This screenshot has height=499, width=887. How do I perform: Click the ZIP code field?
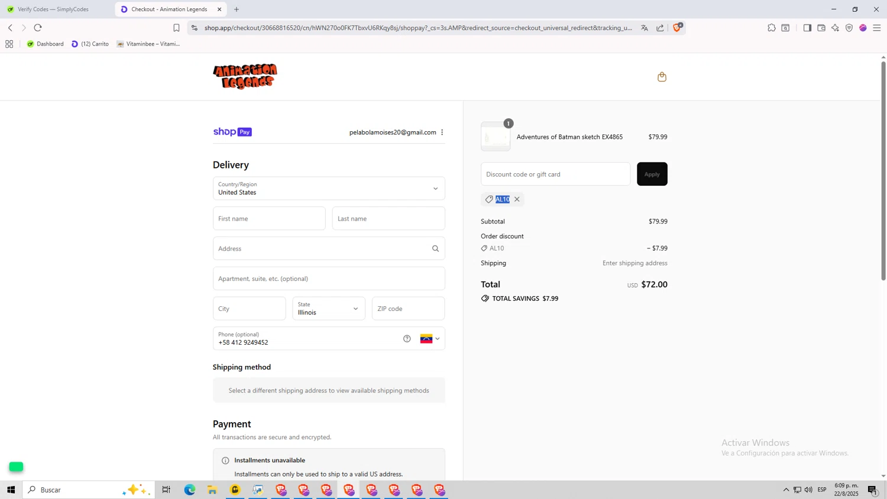point(408,309)
